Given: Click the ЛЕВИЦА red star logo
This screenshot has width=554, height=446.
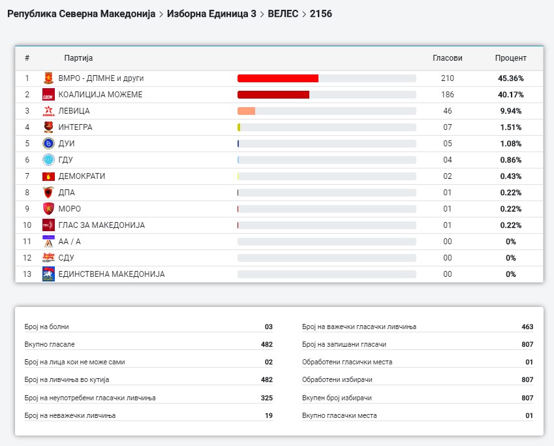Looking at the screenshot, I should [48, 111].
